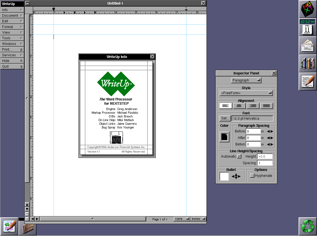This screenshot has width=317, height=236.
Task: Click in the Betwn spacing field
Action: pyautogui.click(x=253, y=144)
